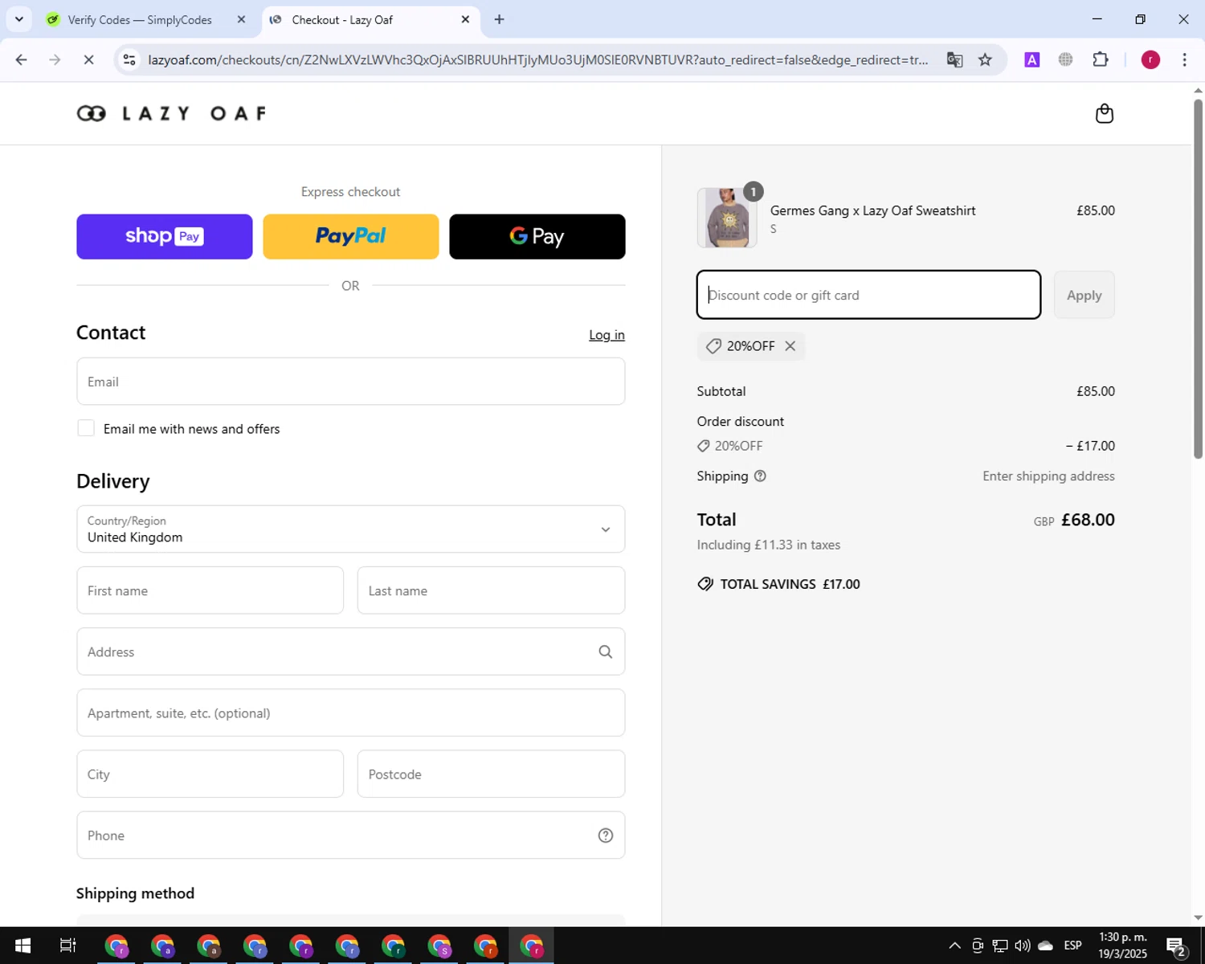Stop the page loading
The image size is (1205, 964).
pyautogui.click(x=88, y=59)
